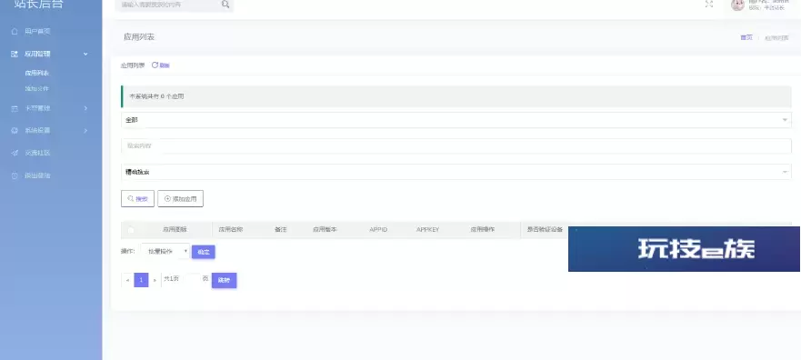Focus the search content input field
This screenshot has height=360, width=801.
click(x=456, y=146)
